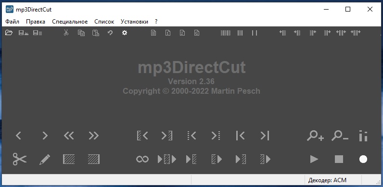This screenshot has height=187, width=383.
Task: Maximize the mp3DirectCut window
Action: pos(348,10)
